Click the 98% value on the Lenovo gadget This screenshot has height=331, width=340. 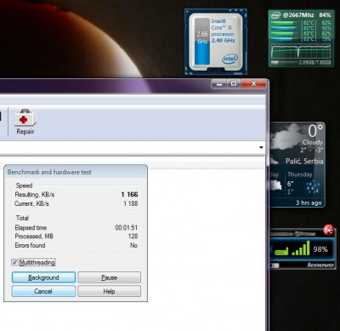320,249
